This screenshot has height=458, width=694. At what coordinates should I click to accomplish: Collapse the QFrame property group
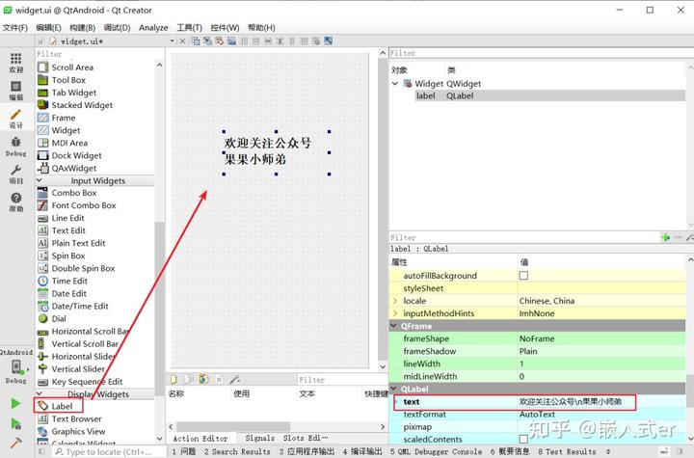point(393,326)
